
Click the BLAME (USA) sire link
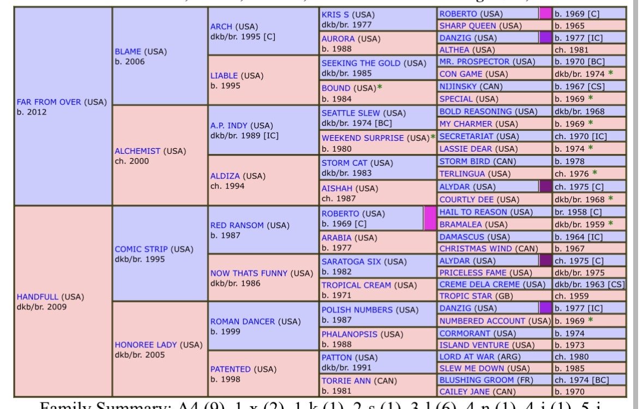pyautogui.click(x=128, y=52)
